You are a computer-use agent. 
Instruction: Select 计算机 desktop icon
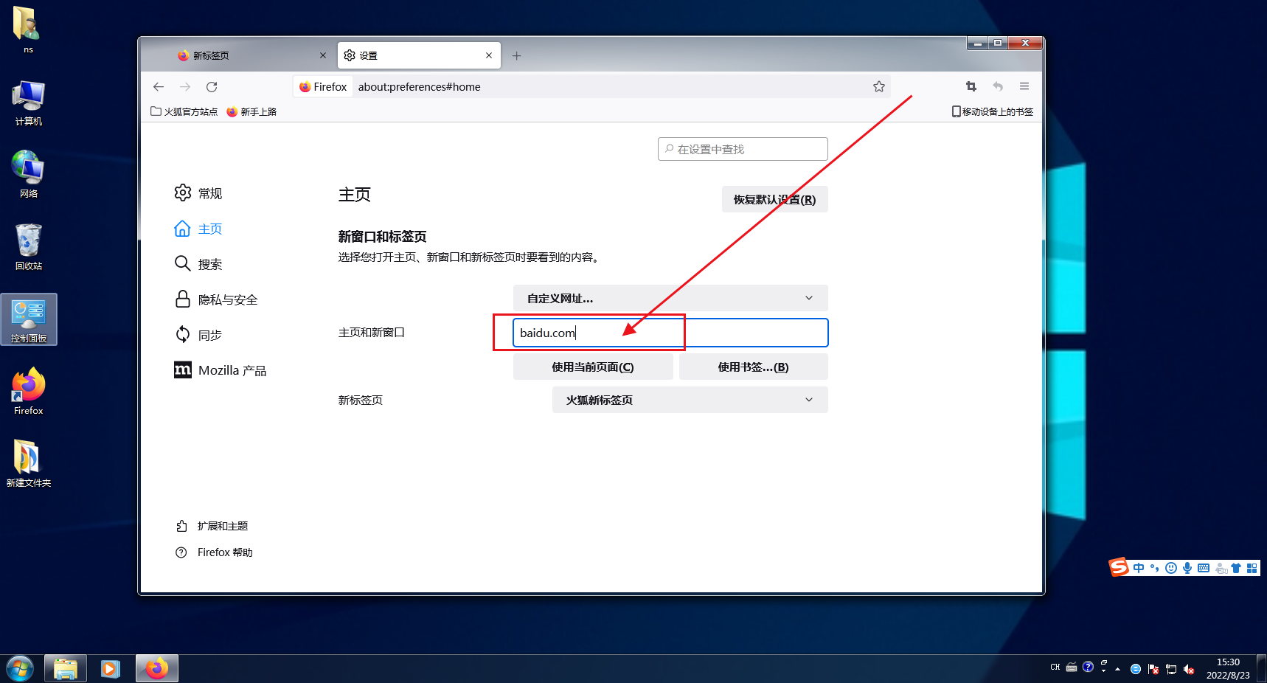[x=28, y=102]
